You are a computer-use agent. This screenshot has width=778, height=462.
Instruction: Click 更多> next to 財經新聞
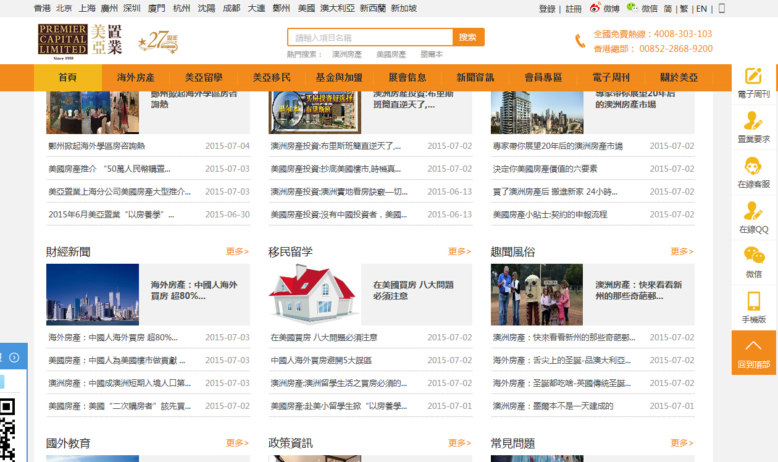pos(238,251)
